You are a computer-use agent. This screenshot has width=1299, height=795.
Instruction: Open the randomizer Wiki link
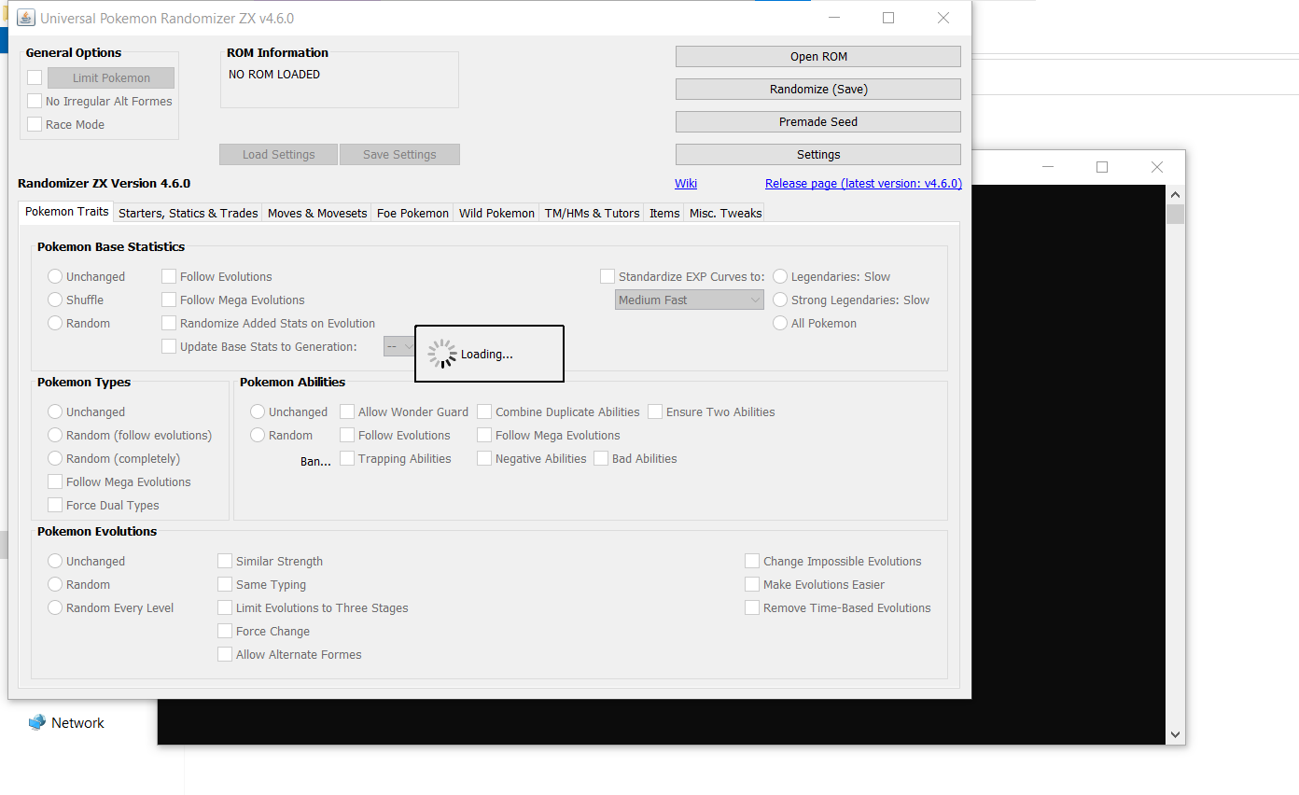pyautogui.click(x=686, y=183)
